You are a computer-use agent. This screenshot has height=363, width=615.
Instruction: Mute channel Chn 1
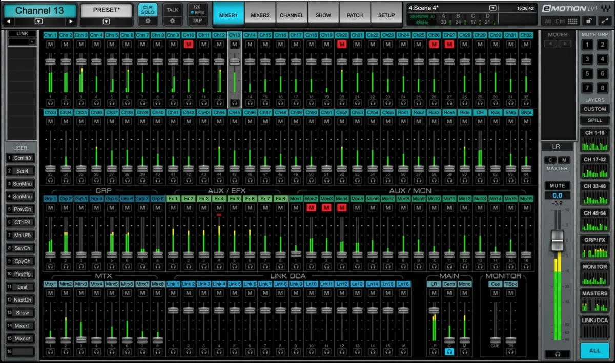(50, 45)
